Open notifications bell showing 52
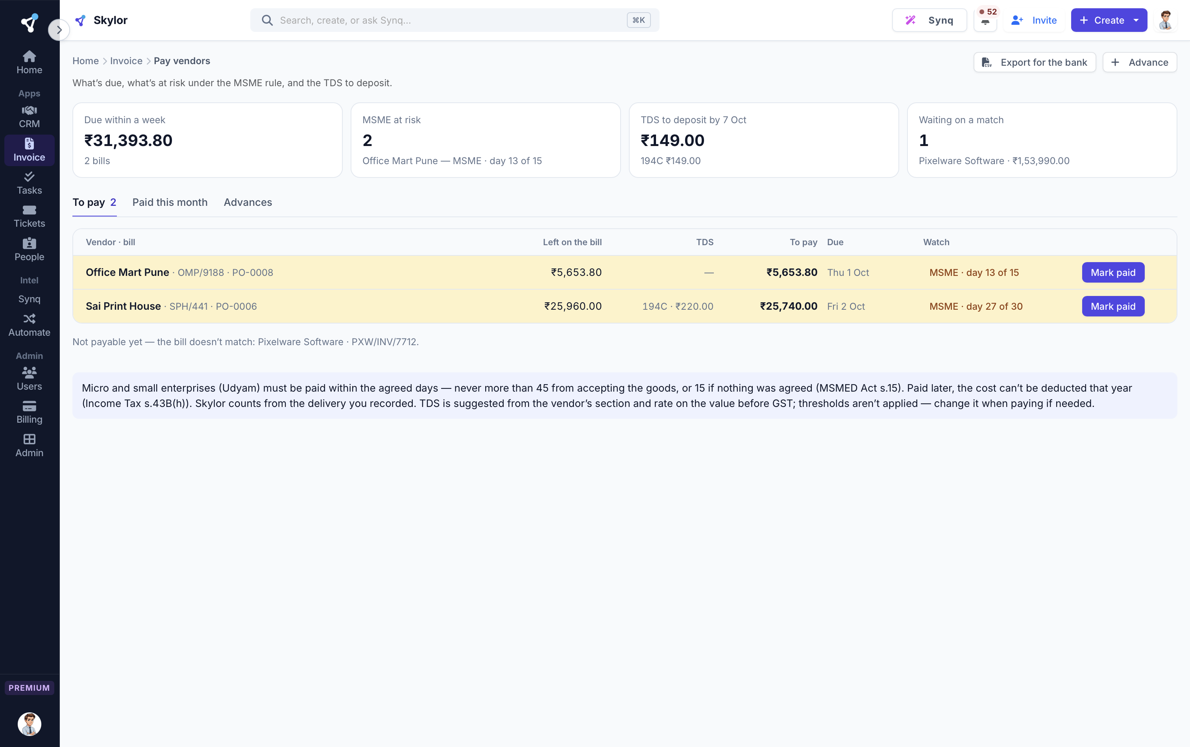This screenshot has width=1190, height=747. click(x=985, y=20)
